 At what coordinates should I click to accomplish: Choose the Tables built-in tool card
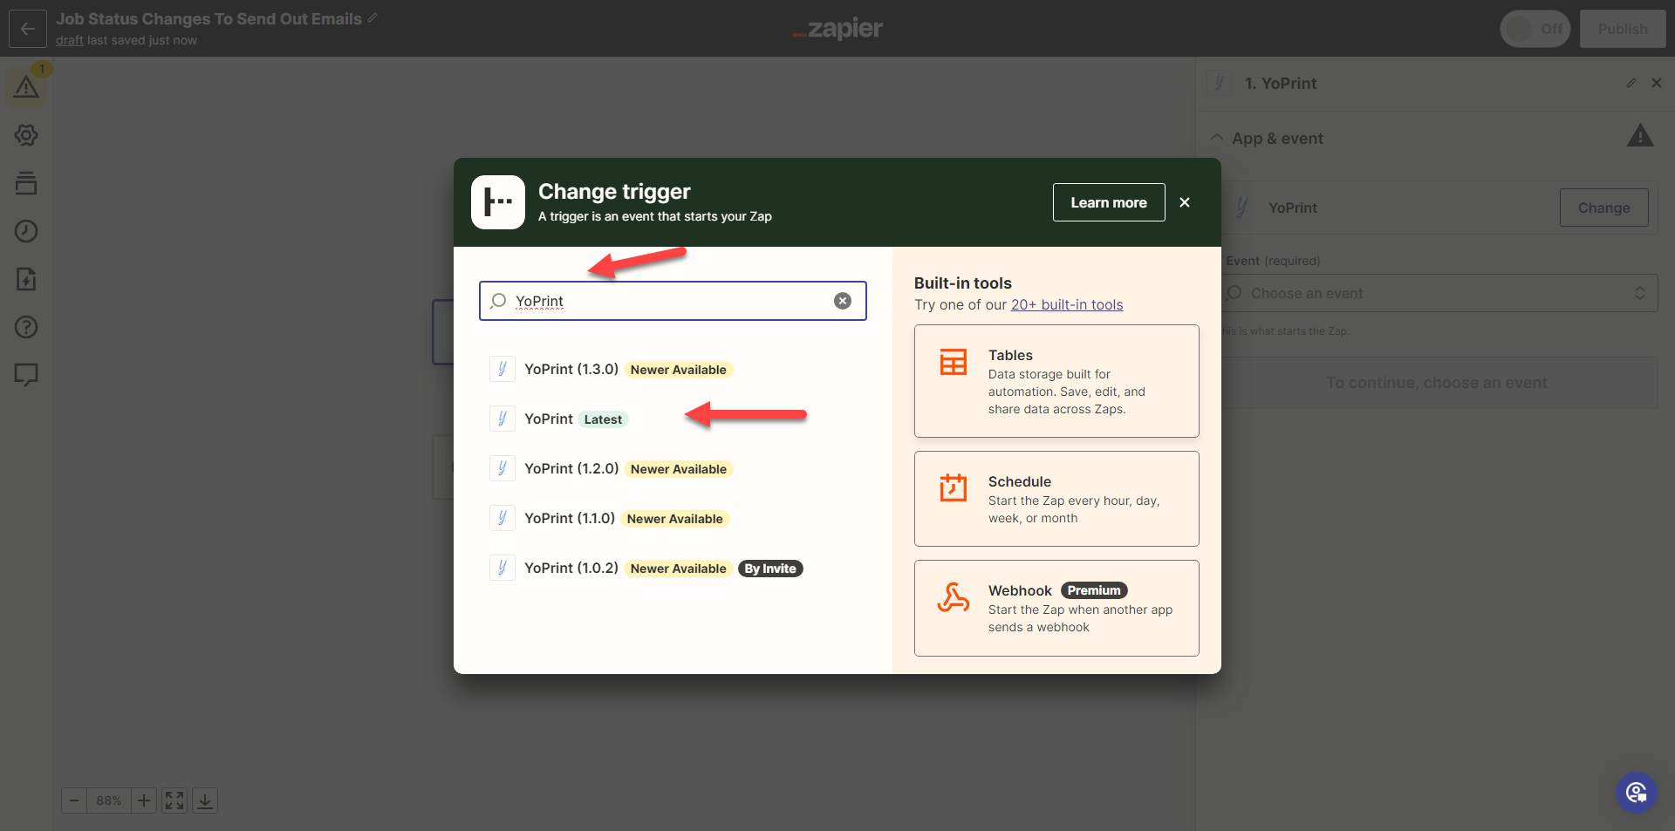pos(1056,381)
